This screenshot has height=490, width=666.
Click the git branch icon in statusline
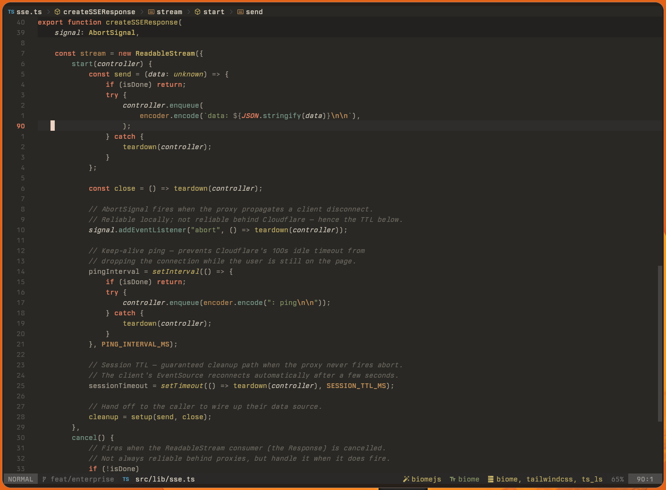[44, 479]
